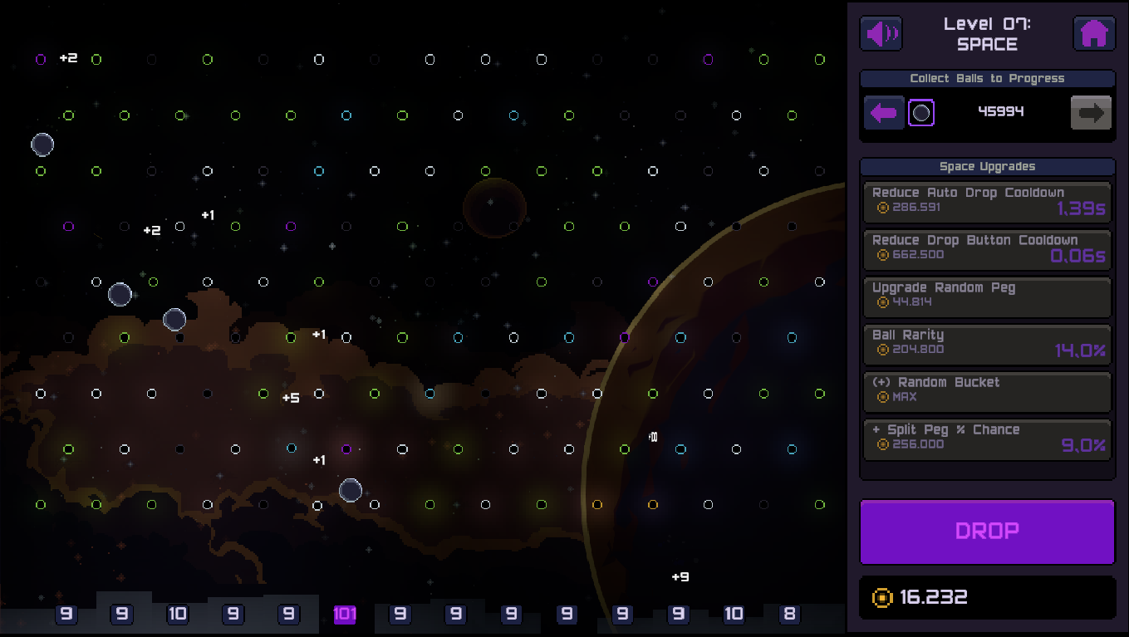The width and height of the screenshot is (1129, 637).
Task: Click the purple 101 bucket
Action: pos(345,615)
